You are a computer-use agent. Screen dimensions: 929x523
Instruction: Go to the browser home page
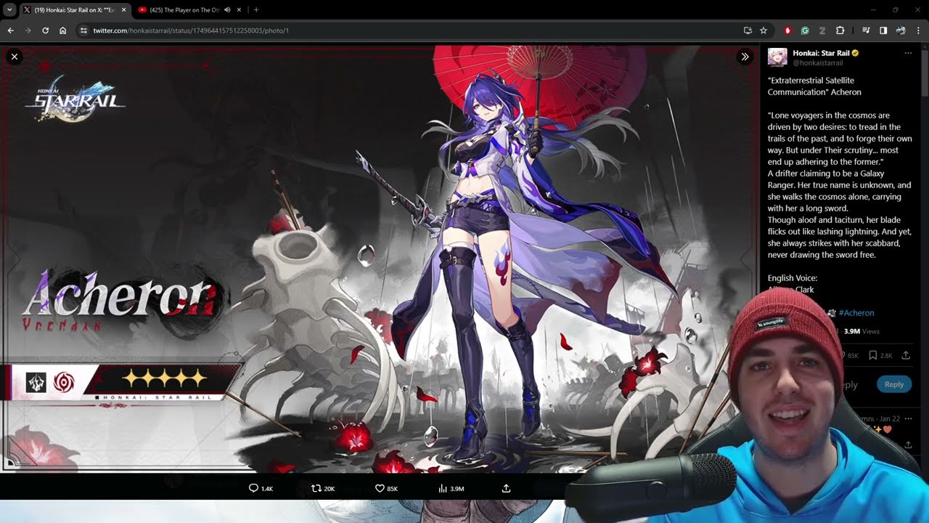(63, 31)
